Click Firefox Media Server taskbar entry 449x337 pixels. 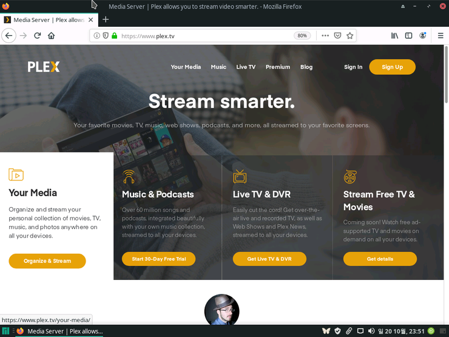59,332
